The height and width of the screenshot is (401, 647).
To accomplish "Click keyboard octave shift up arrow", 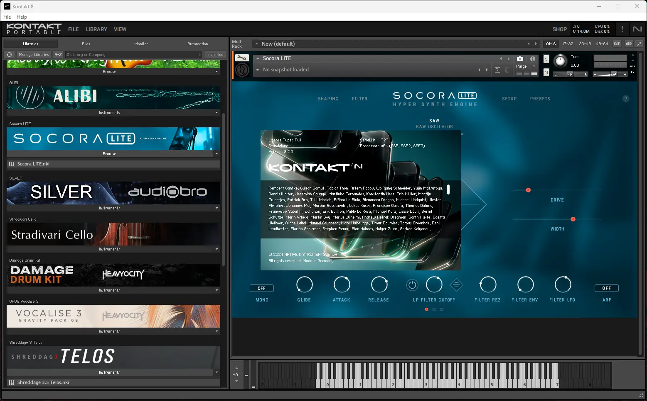I will pyautogui.click(x=236, y=368).
